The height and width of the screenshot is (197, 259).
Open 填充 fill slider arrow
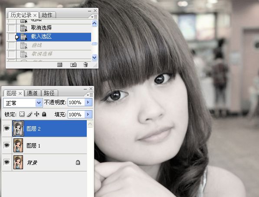click(89, 115)
